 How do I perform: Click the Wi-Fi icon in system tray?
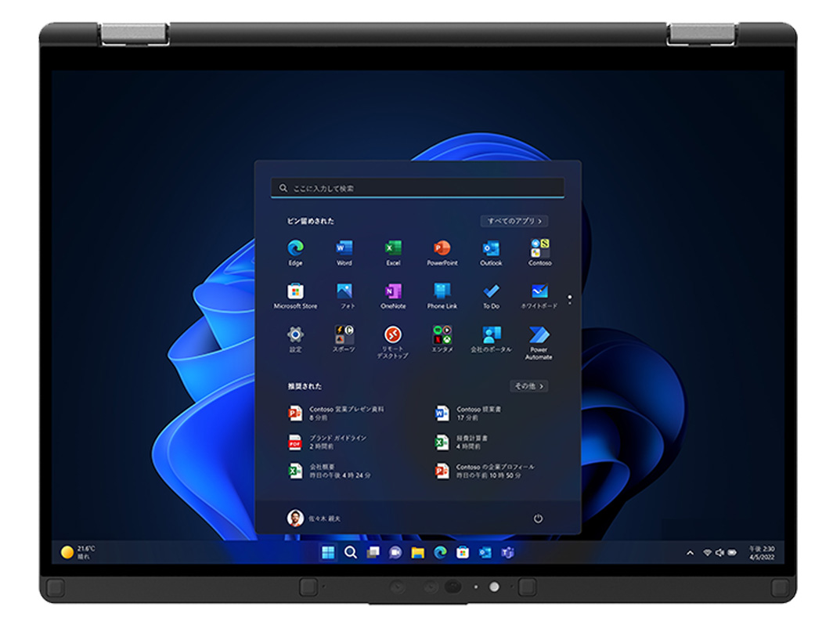[x=707, y=553]
